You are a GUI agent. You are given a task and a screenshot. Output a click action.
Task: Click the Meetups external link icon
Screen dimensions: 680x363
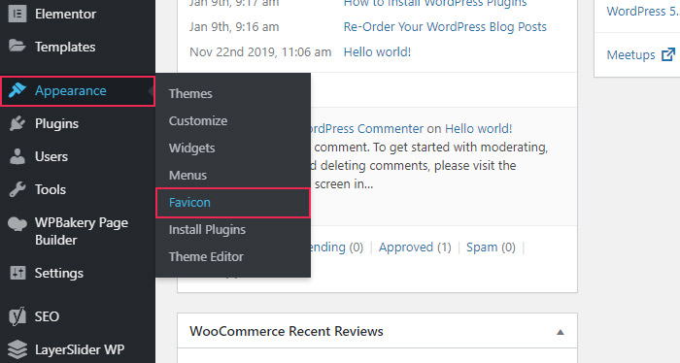668,54
